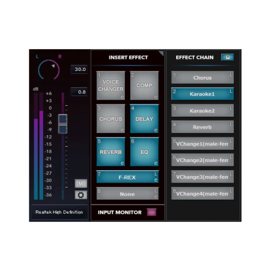The image size is (271, 271).
Task: Click the pan value field 30.0
Action: click(x=79, y=69)
